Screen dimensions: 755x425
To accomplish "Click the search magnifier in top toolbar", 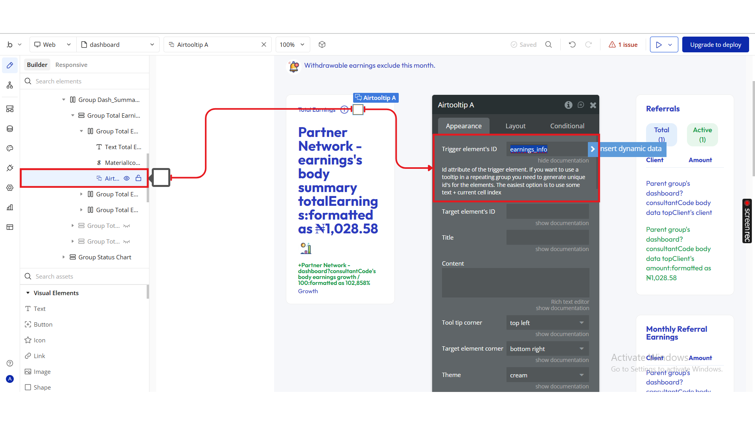I will pos(549,44).
